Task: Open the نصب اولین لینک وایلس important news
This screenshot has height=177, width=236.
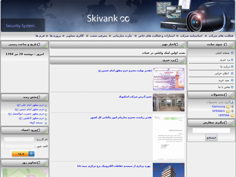Action: (x=164, y=53)
